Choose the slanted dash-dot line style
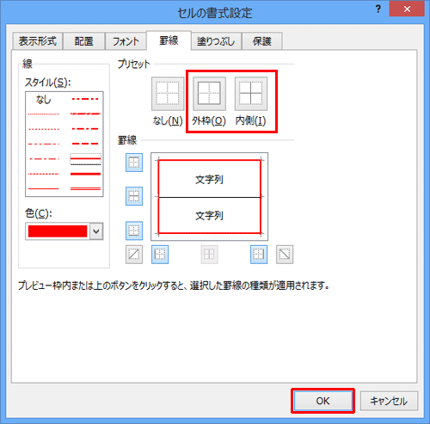Image resolution: width=430 pixels, height=424 pixels. [85, 114]
